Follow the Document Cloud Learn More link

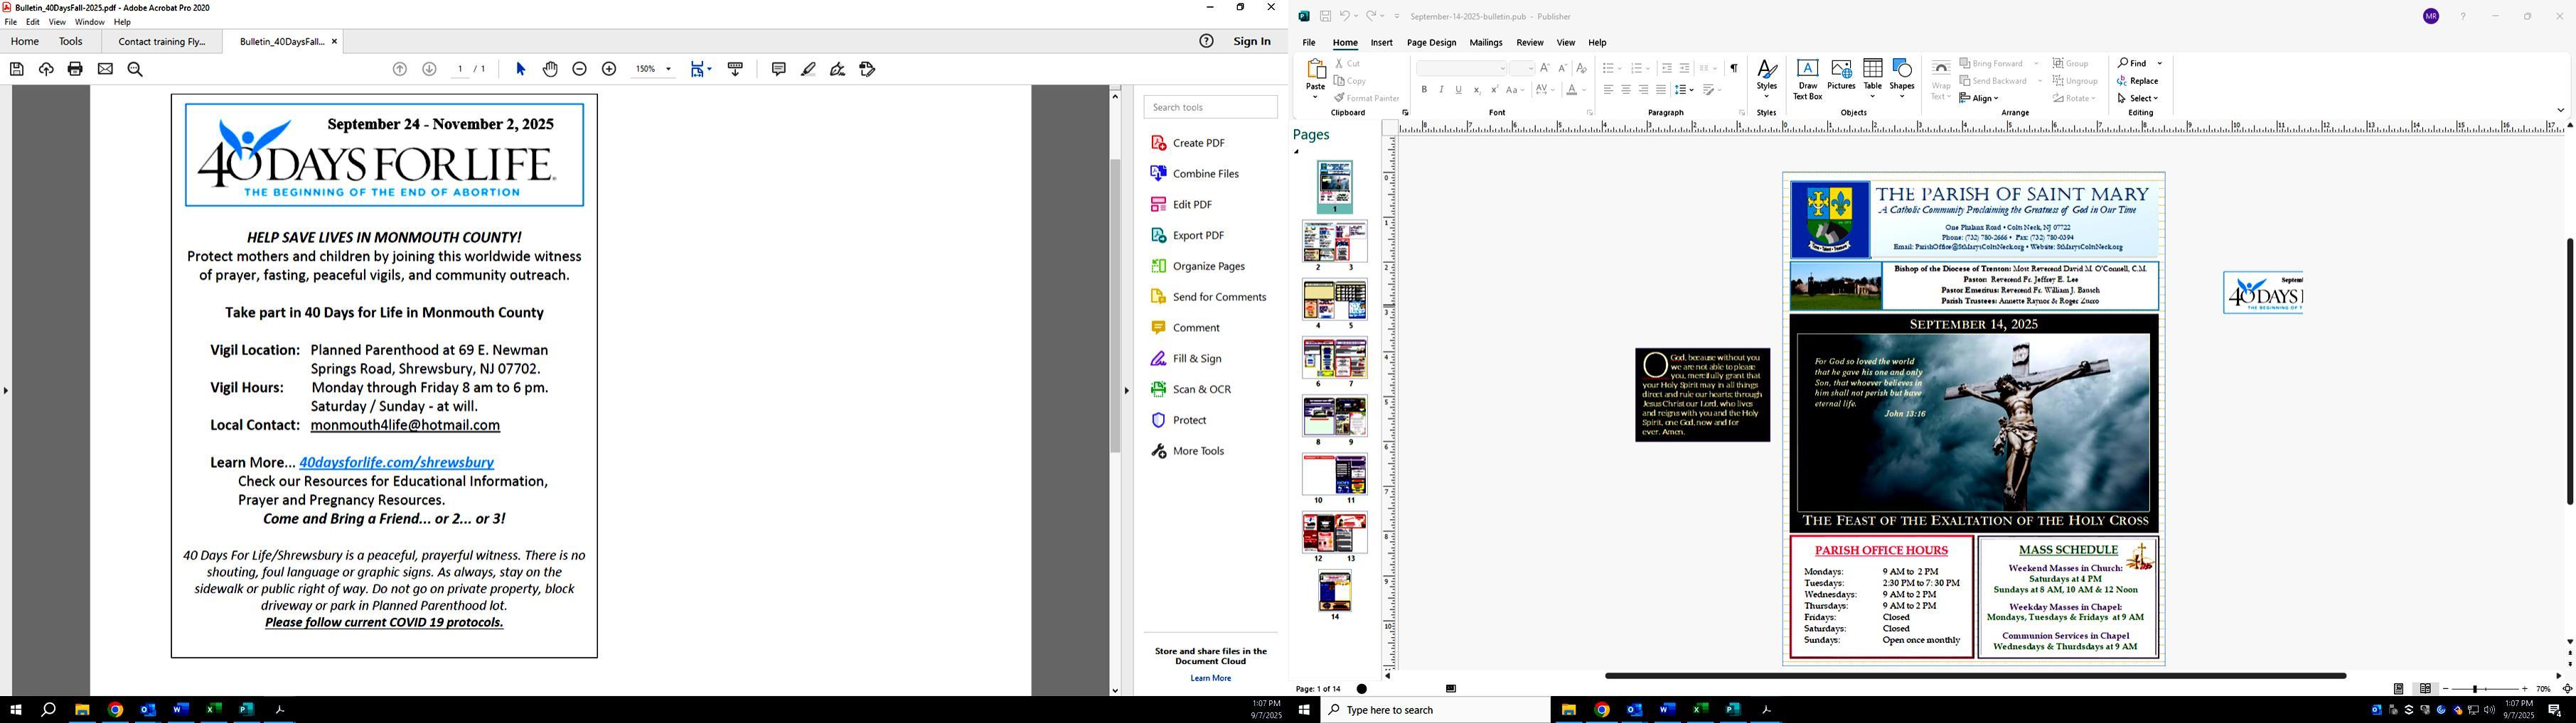click(1211, 678)
